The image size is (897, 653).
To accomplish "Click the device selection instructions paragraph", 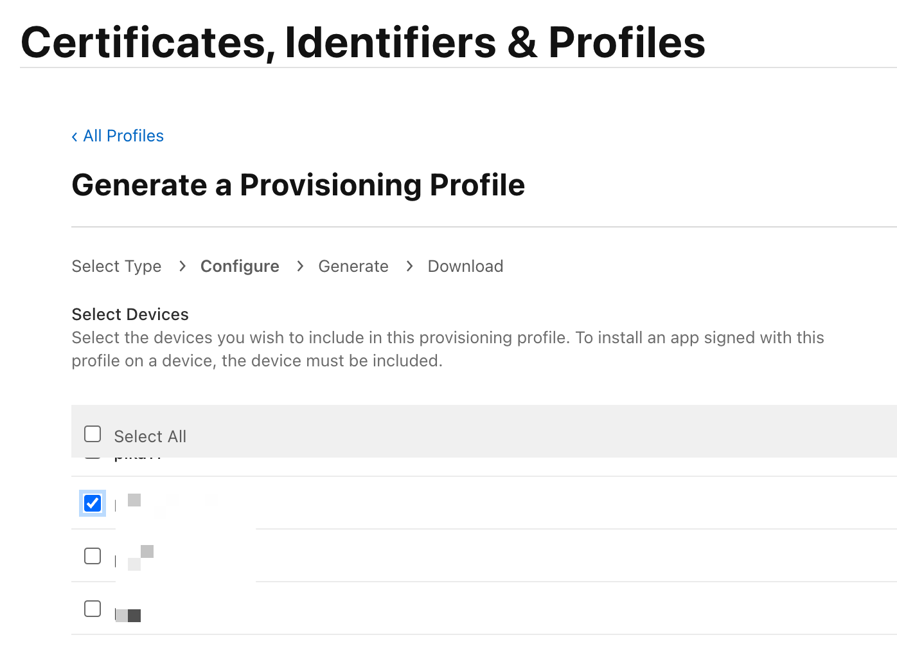I will pos(447,349).
